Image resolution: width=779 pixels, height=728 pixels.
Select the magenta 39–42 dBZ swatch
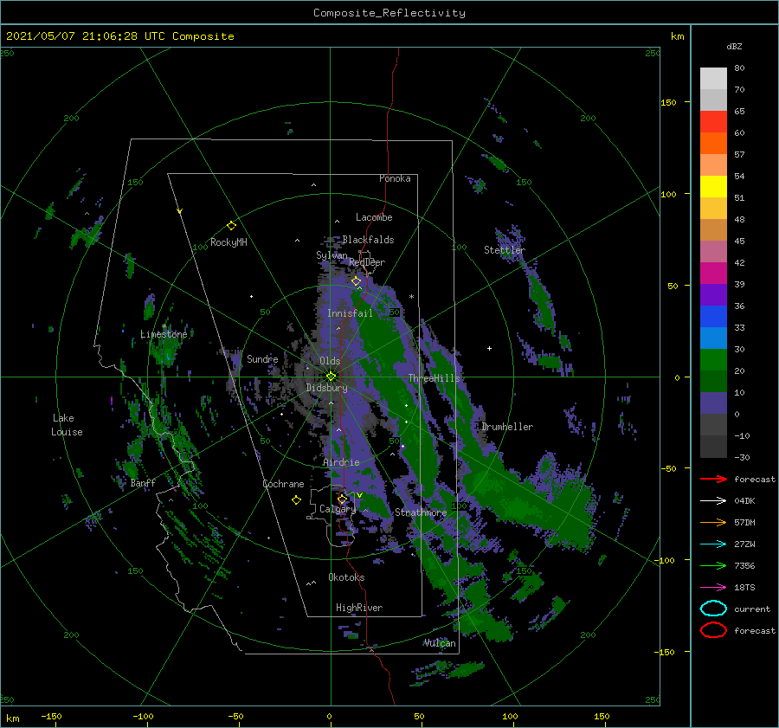tap(713, 274)
